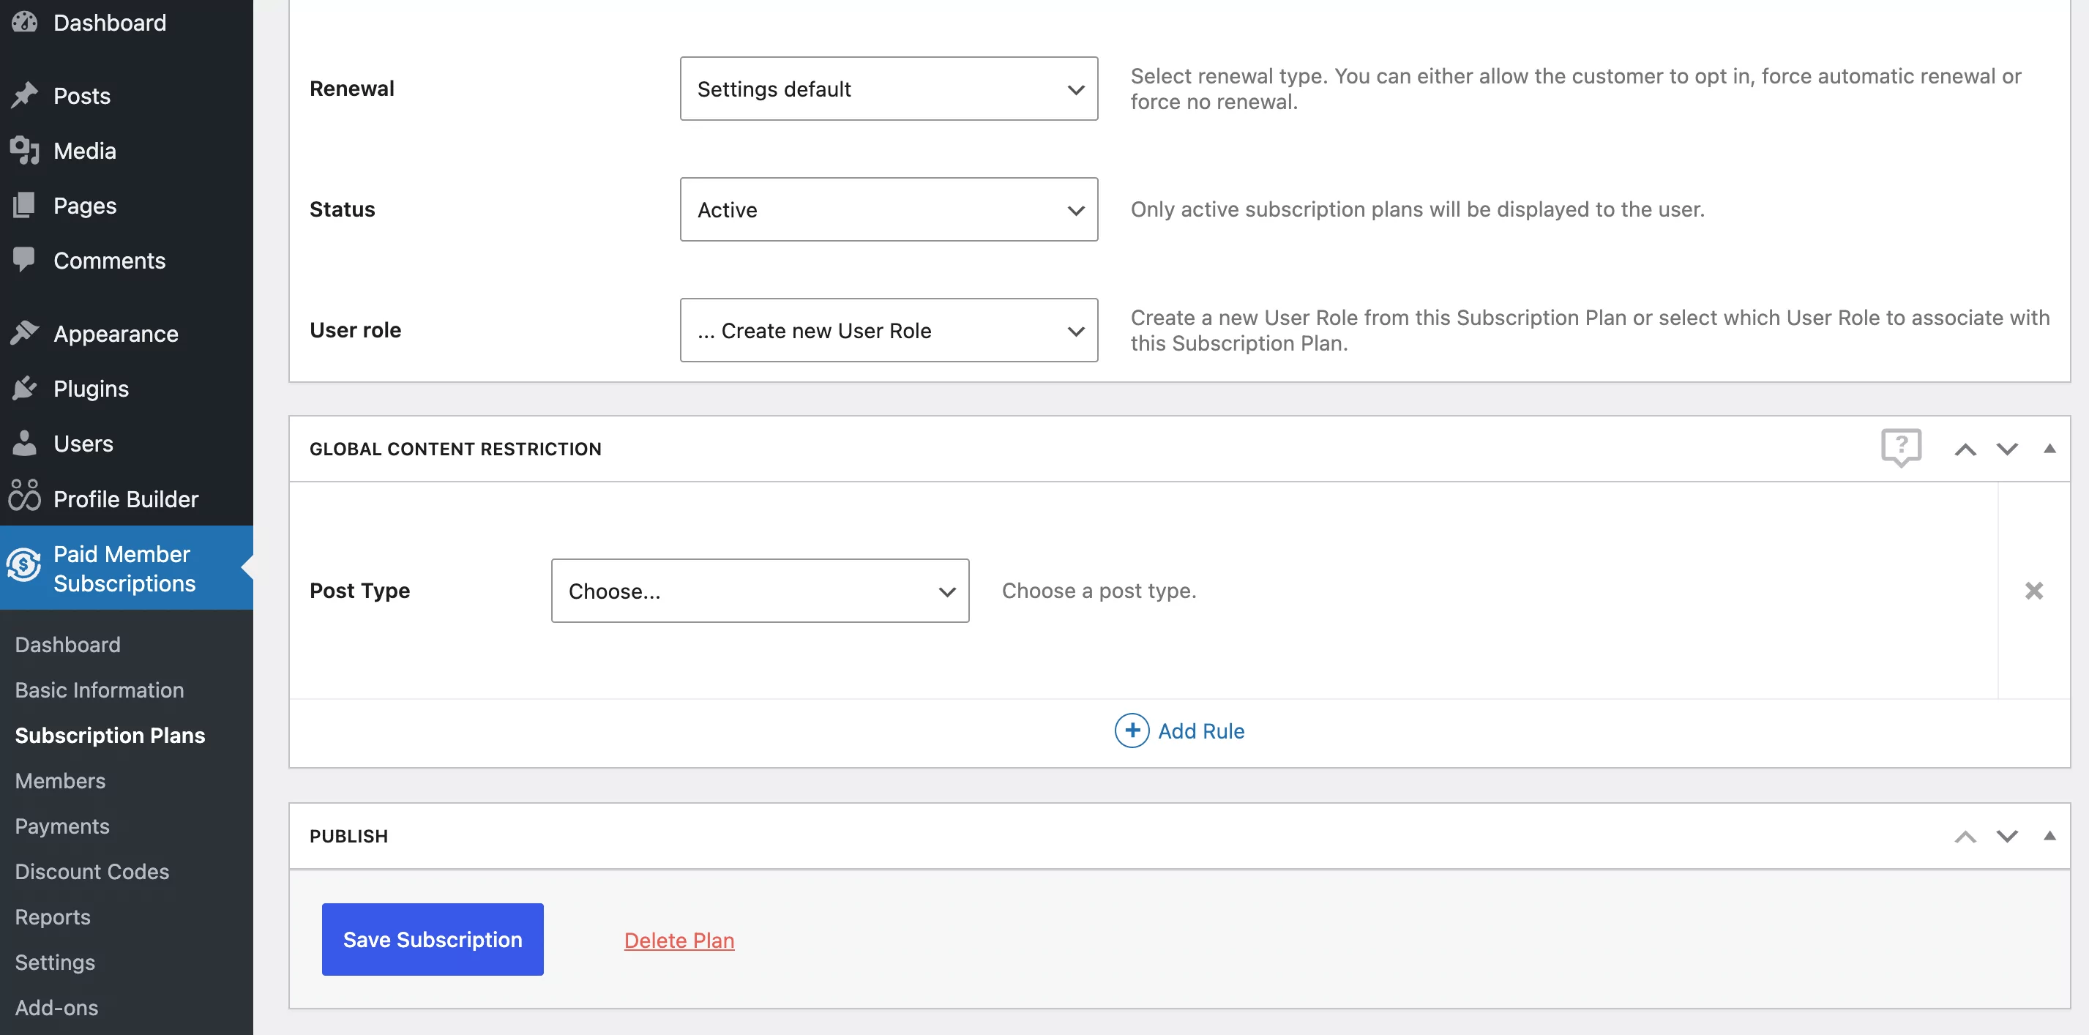2089x1035 pixels.
Task: Open Payments submenu
Action: click(61, 826)
